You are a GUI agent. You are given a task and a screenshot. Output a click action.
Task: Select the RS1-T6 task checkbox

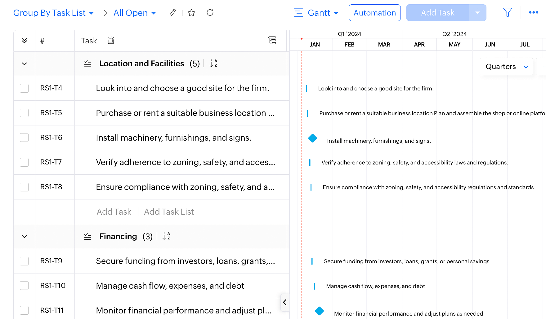24,138
